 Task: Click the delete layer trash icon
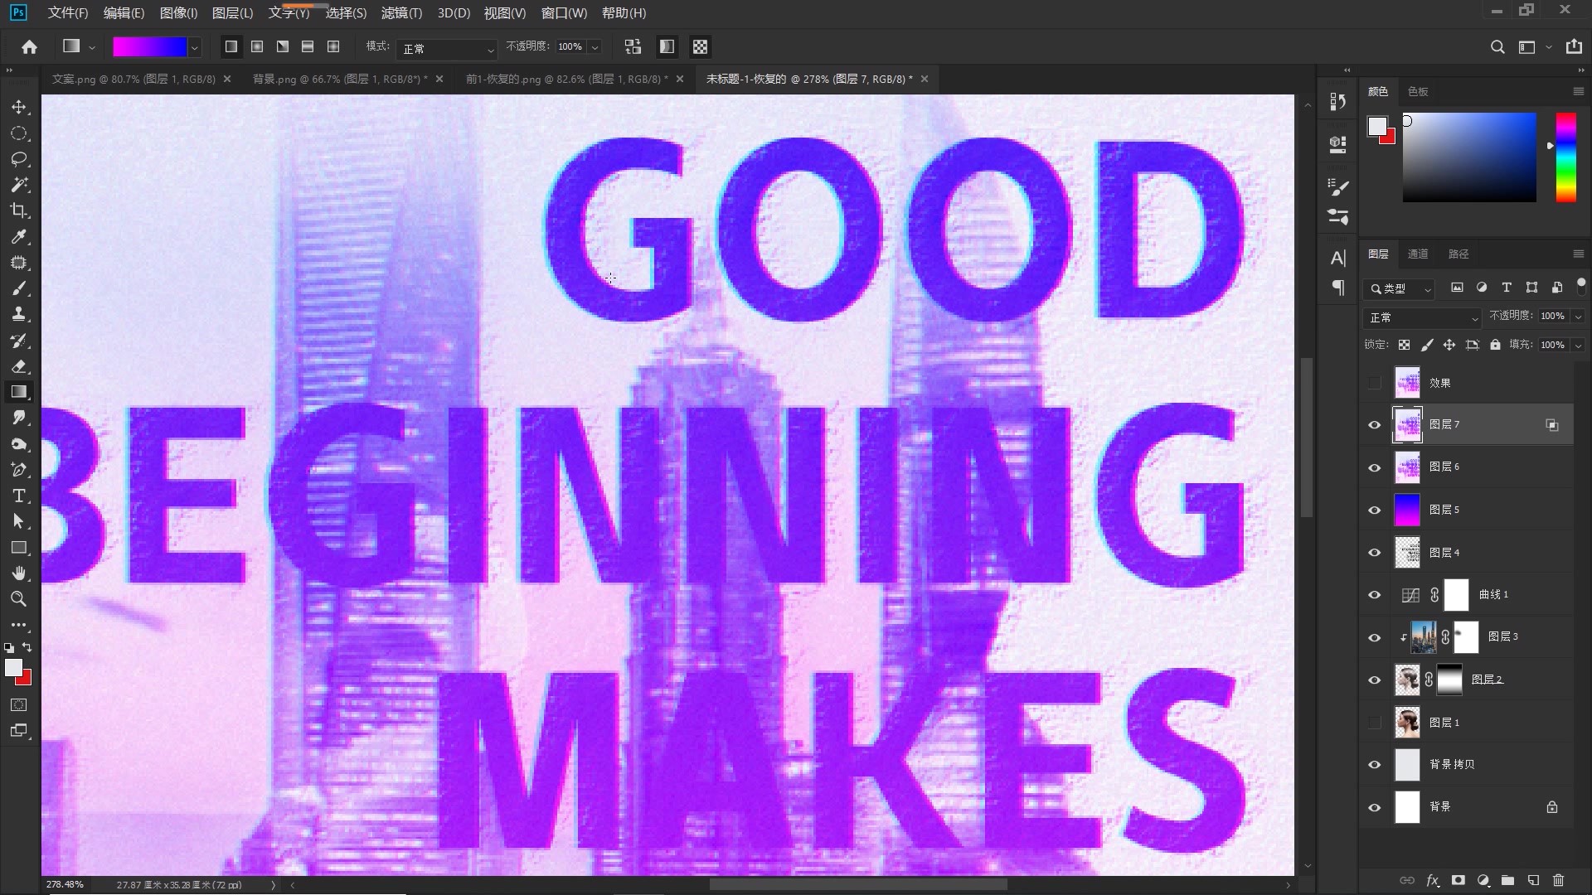click(x=1558, y=880)
